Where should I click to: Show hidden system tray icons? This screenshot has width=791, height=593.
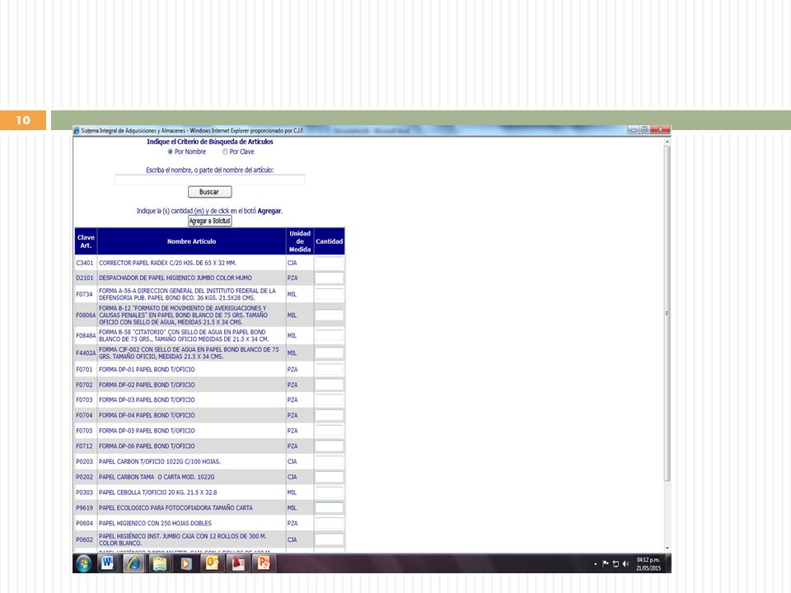595,563
